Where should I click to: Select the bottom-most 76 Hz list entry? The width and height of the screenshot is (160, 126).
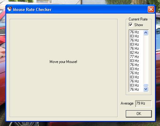pyautogui.click(x=136, y=89)
